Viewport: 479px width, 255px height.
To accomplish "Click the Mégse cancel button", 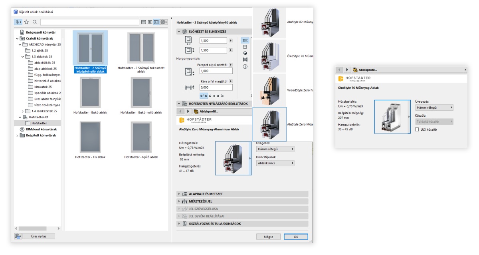I will tap(268, 237).
